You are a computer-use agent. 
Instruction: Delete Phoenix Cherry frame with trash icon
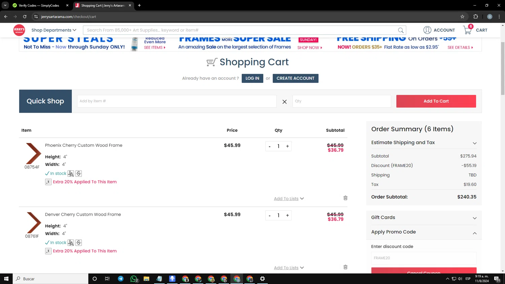click(345, 198)
